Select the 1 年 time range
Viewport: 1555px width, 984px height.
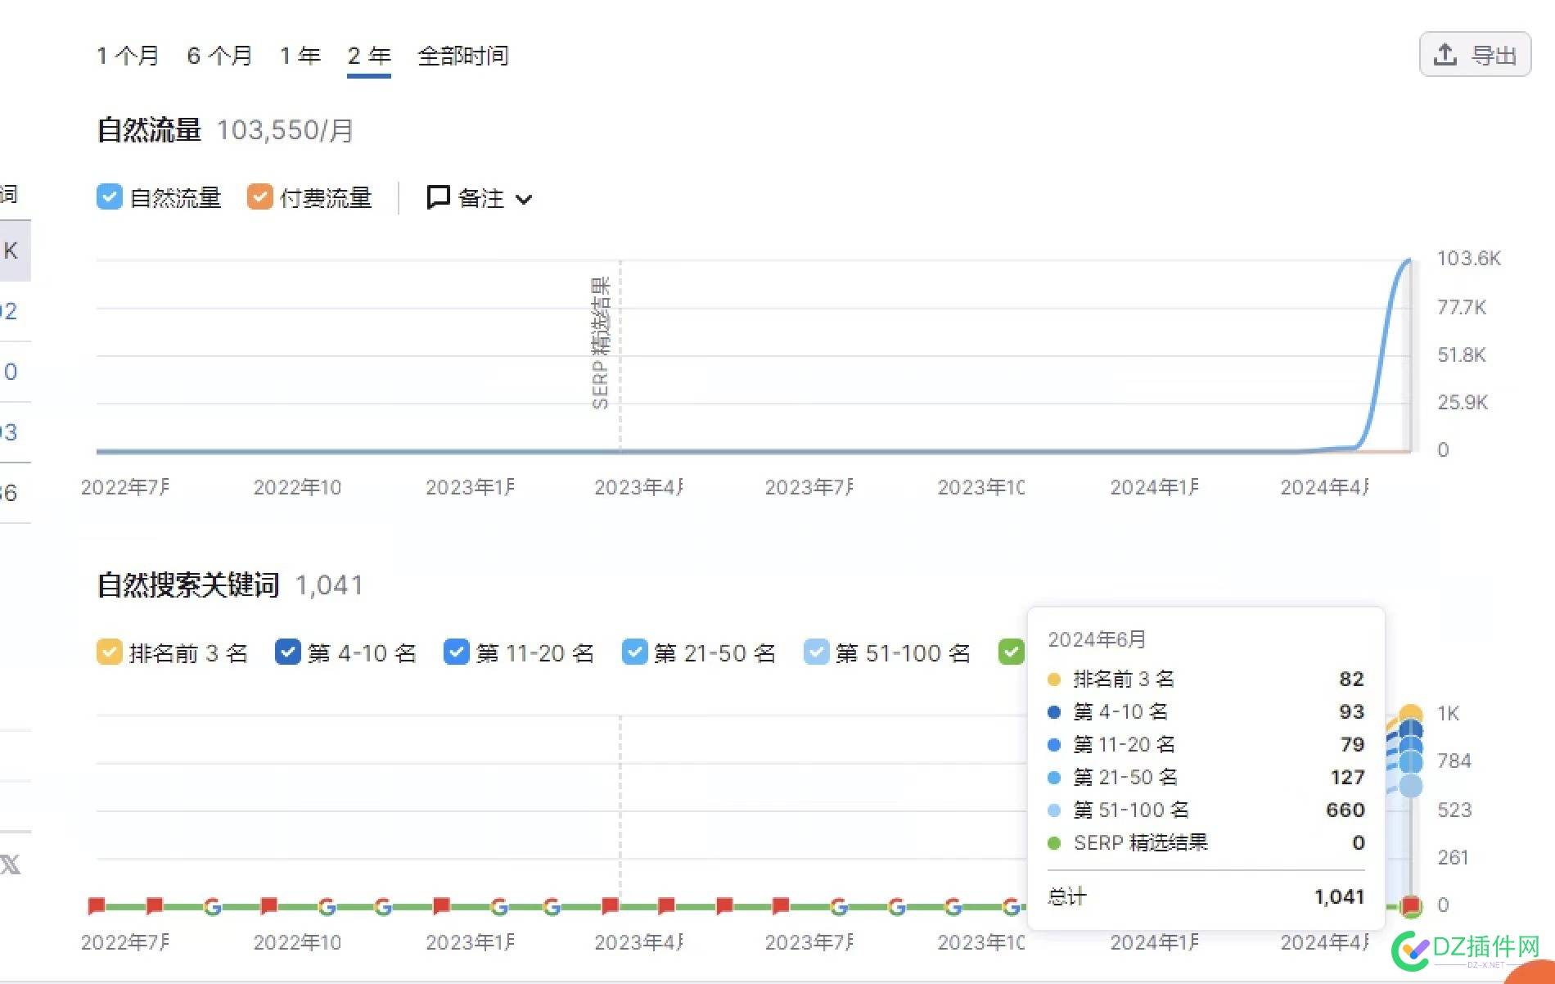pos(300,56)
